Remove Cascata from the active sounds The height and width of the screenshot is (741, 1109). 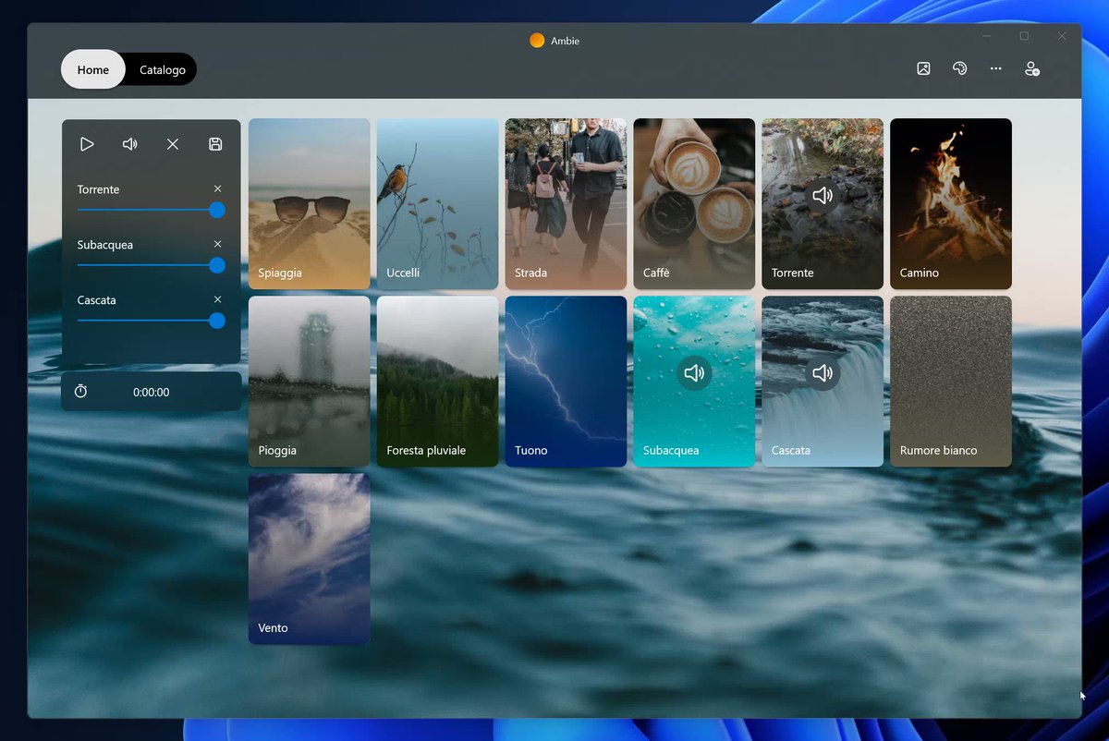coord(218,299)
